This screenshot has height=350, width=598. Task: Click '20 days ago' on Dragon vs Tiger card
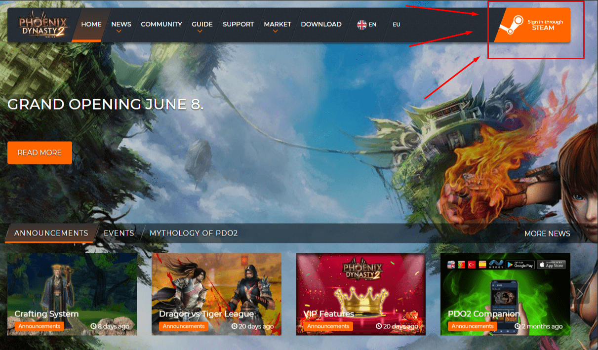point(256,326)
